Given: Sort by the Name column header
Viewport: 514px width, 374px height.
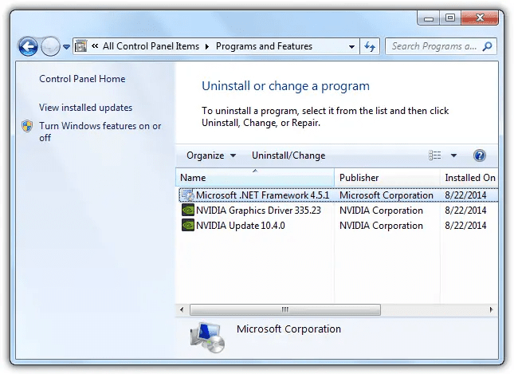Looking at the screenshot, I should click(x=255, y=178).
